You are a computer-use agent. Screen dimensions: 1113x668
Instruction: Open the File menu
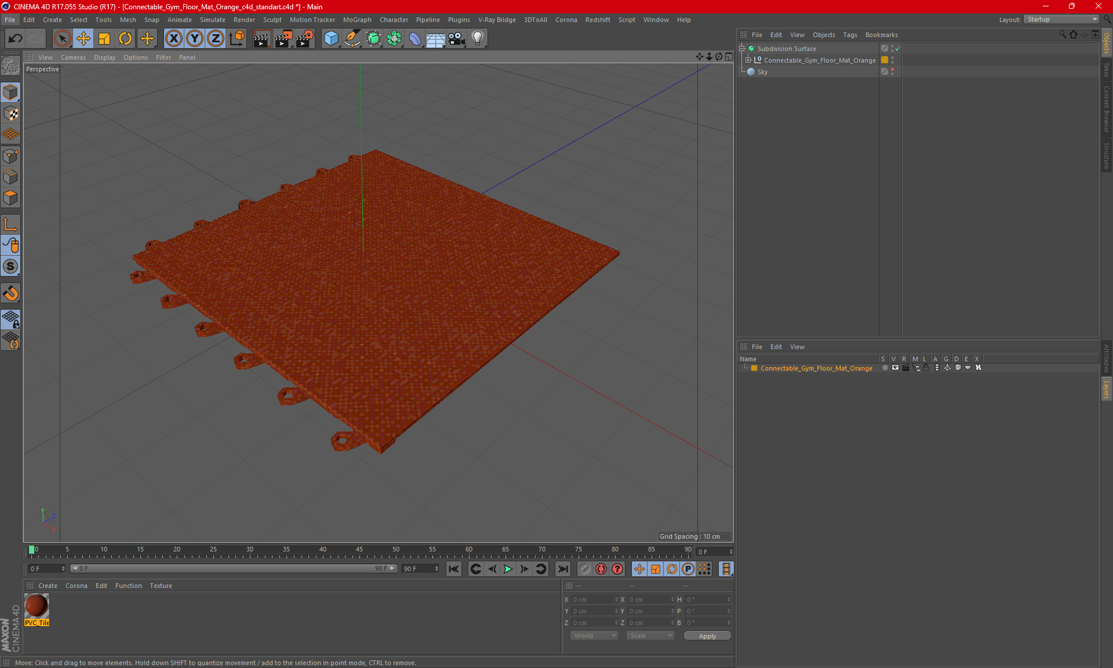[10, 20]
